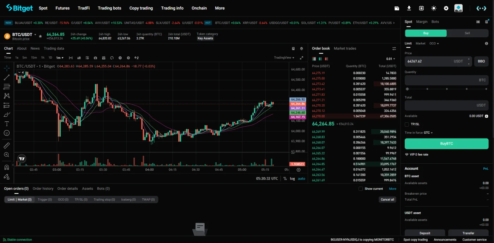Click the Transfer button
This screenshot has height=243, width=494.
[x=468, y=233]
